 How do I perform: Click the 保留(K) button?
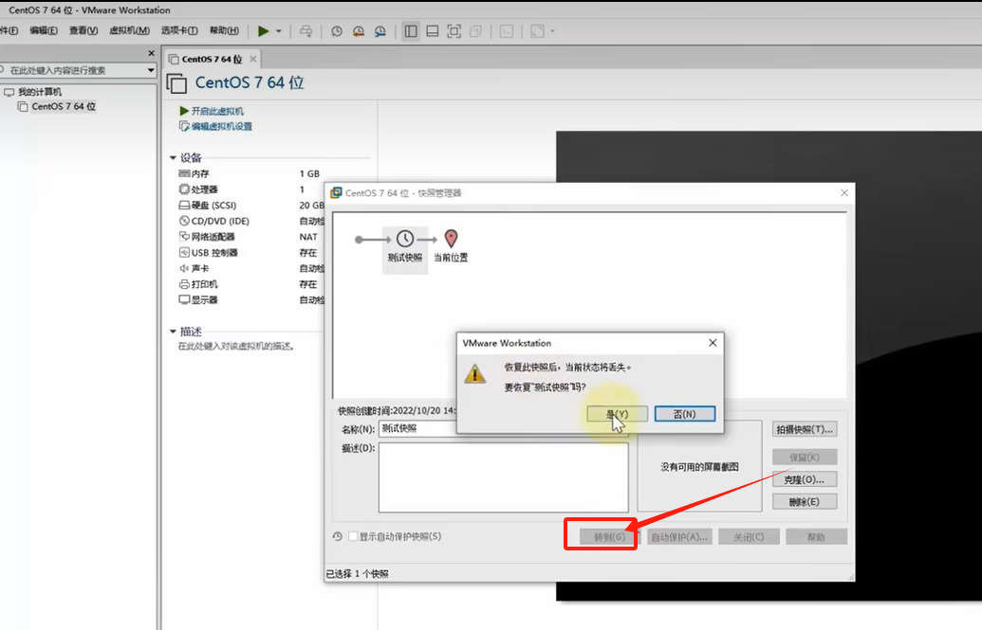[805, 457]
